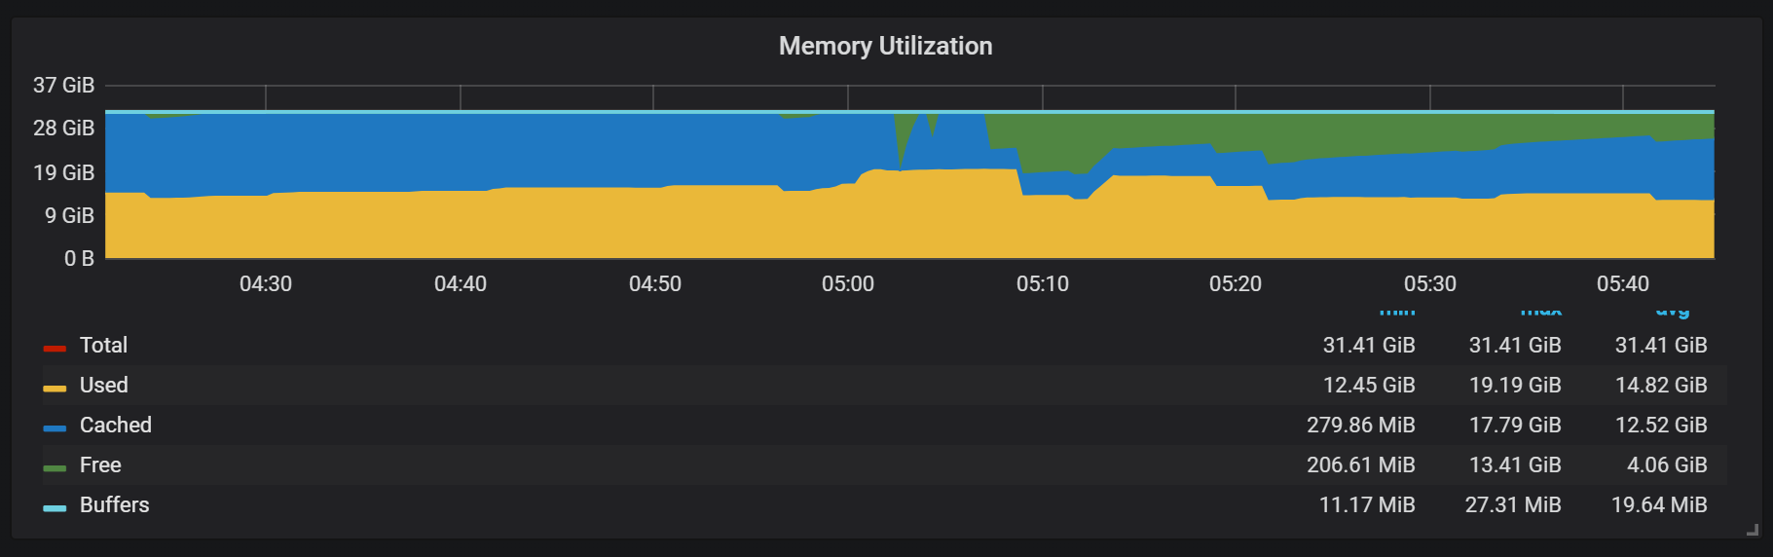Click the green Free series color icon
This screenshot has width=1773, height=557.
(x=55, y=467)
